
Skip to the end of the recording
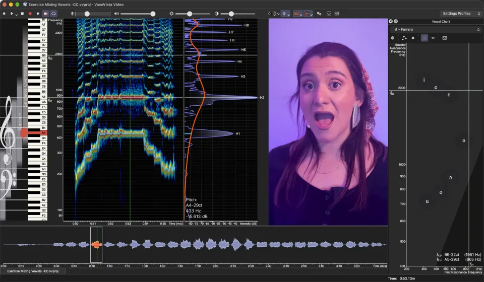[38, 14]
